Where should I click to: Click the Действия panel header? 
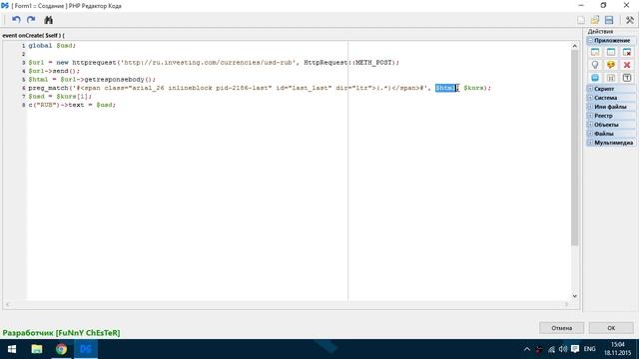tap(600, 31)
